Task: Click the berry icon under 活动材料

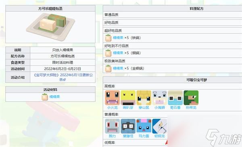Action: [45, 97]
